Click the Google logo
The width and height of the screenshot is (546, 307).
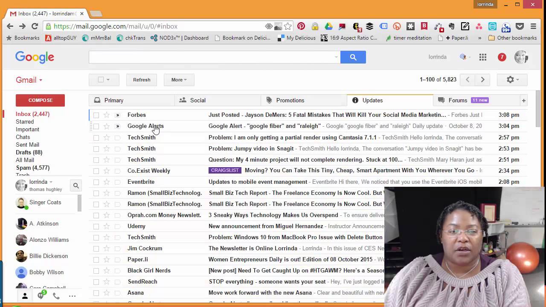pyautogui.click(x=35, y=57)
